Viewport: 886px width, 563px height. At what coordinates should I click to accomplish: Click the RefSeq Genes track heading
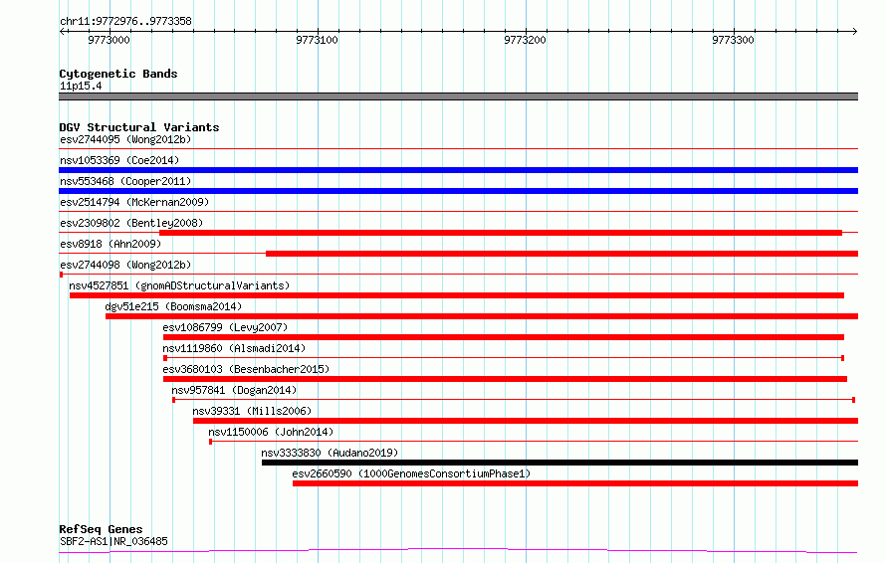(x=101, y=529)
